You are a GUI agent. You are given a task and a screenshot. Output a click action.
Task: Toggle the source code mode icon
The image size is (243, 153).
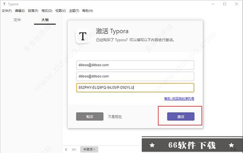click(x=74, y=149)
